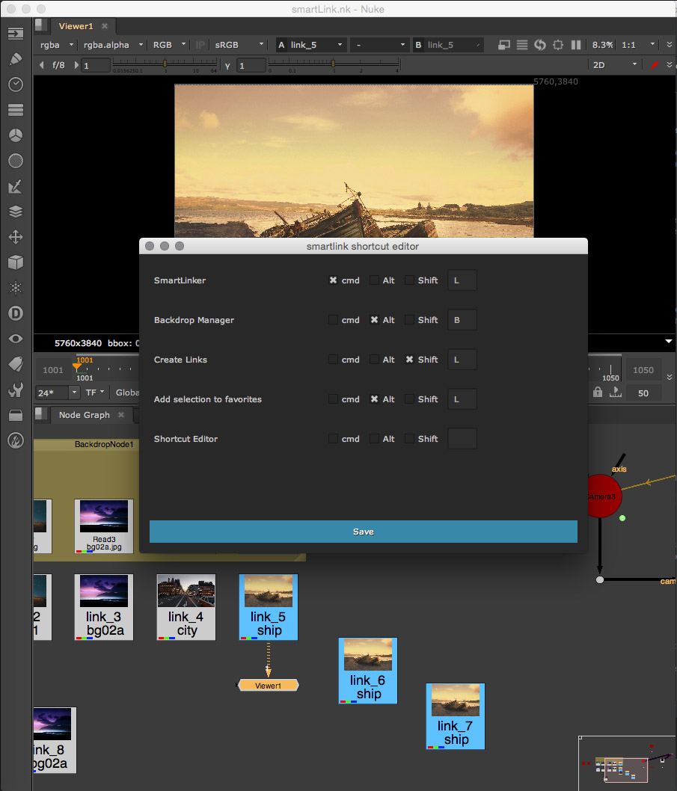Enable Shift for Backdrop Manager shortcut
Image resolution: width=677 pixels, height=791 pixels.
409,320
